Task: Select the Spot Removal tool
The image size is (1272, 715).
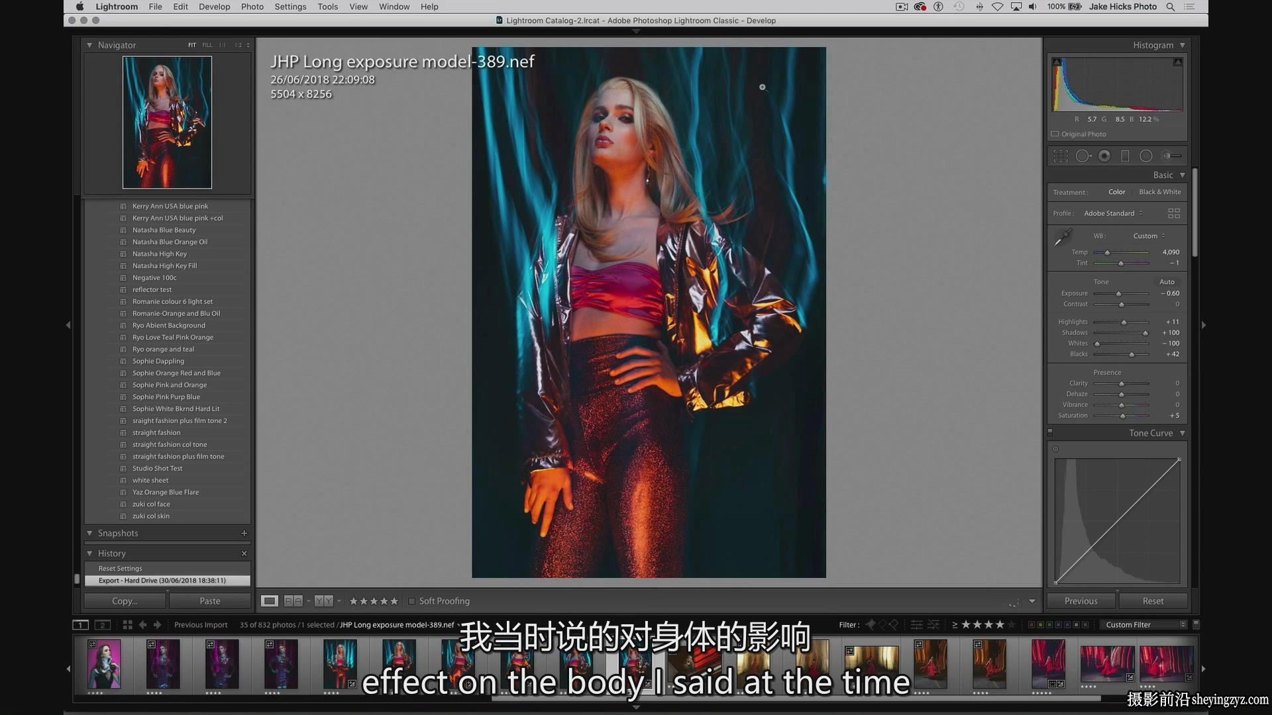Action: click(x=1083, y=156)
